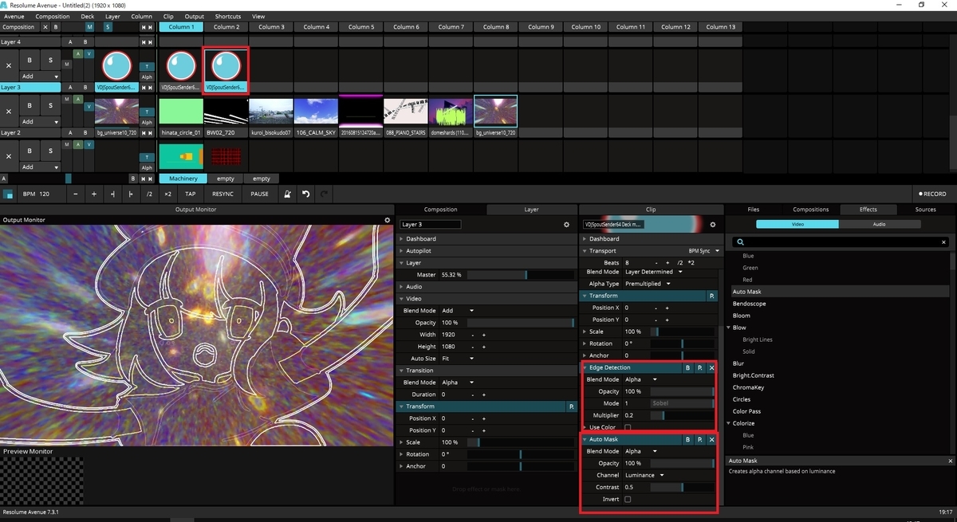Switch to the Composition properties tab
Image resolution: width=957 pixels, height=522 pixels.
(440, 210)
